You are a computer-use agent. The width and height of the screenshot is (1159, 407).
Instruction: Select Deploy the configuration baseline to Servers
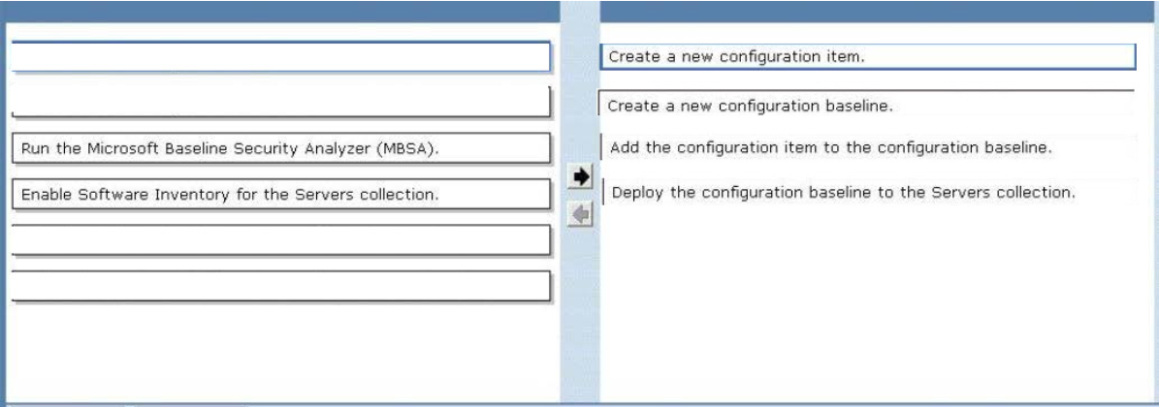[870, 192]
